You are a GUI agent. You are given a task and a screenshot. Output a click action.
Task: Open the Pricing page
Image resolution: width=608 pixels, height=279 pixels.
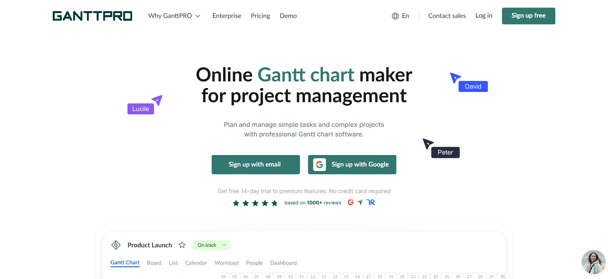[260, 16]
